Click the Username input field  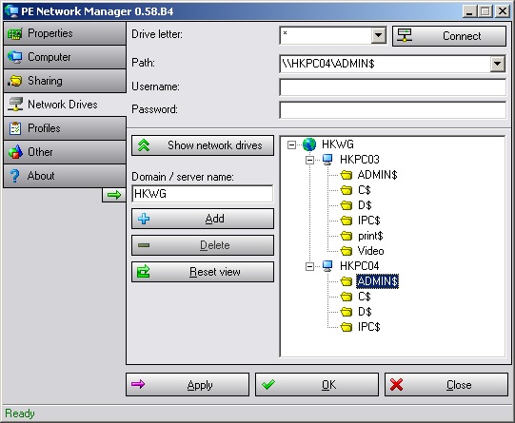392,87
